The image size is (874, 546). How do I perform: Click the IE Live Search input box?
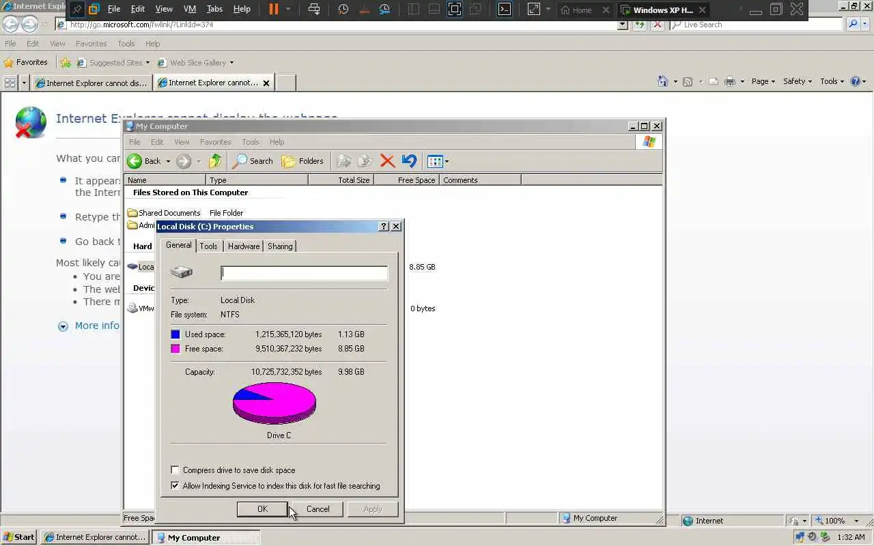click(x=756, y=25)
